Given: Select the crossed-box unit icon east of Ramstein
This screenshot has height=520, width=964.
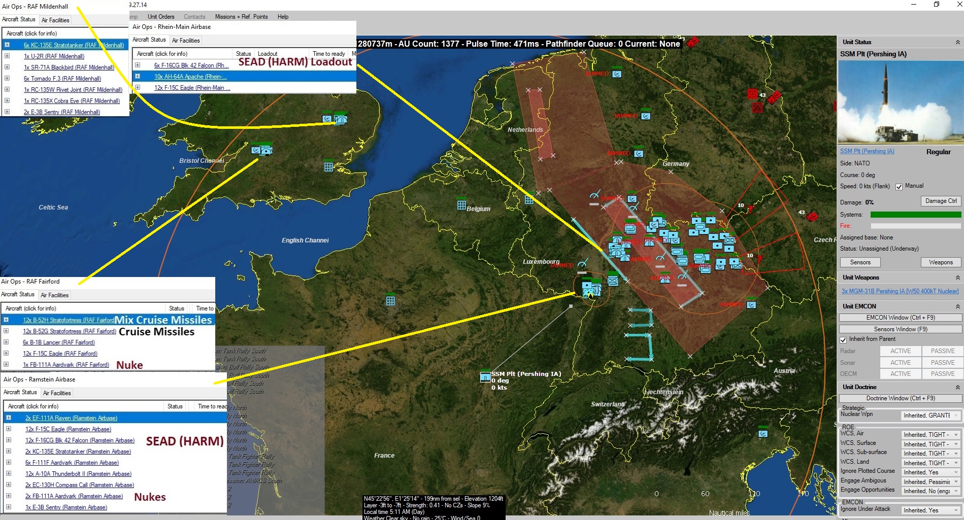Looking at the screenshot, I should (613, 280).
